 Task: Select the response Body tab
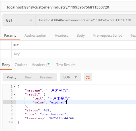[6, 65]
